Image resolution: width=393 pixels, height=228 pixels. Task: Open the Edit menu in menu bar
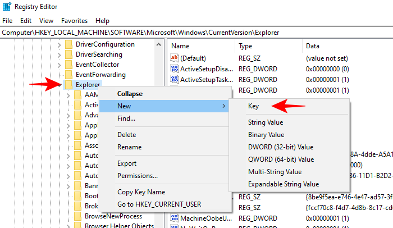[25, 21]
